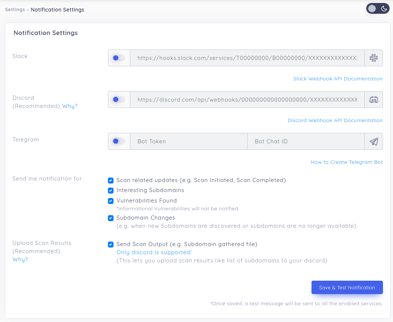Click the Discord logo icon
Viewport: 393px width, 322px height.
pos(373,100)
